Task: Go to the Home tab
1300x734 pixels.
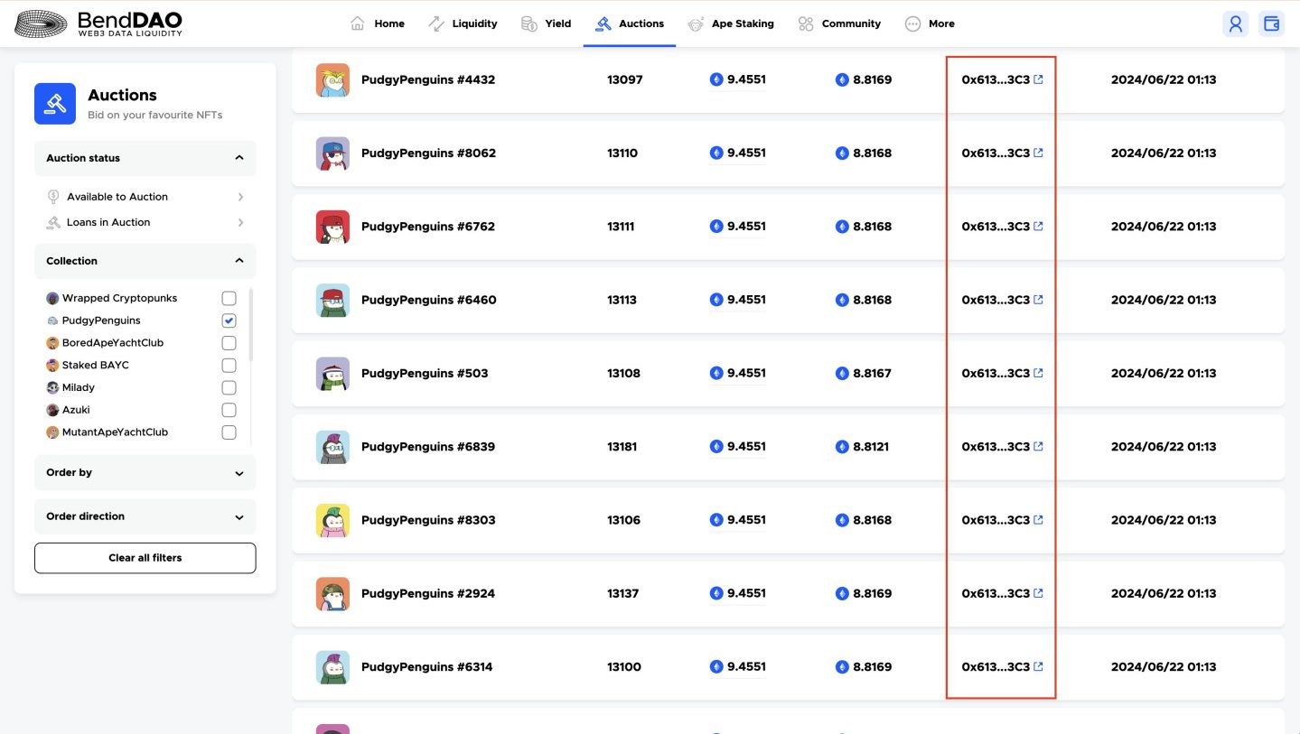Action: click(378, 23)
